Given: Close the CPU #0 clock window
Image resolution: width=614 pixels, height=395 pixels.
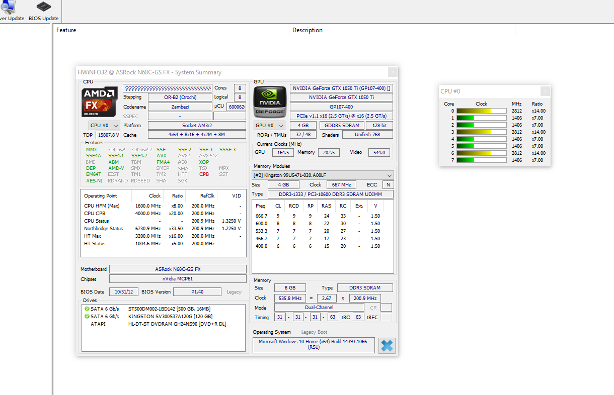Looking at the screenshot, I should 545,91.
